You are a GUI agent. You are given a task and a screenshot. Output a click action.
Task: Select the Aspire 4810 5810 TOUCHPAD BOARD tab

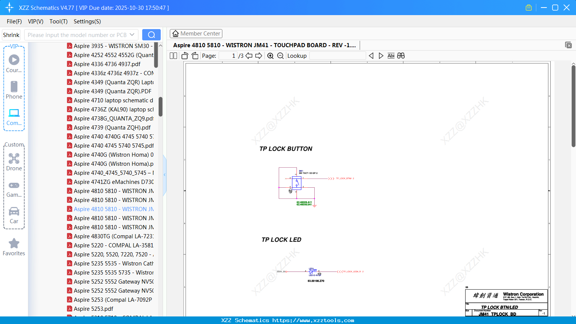(x=264, y=45)
